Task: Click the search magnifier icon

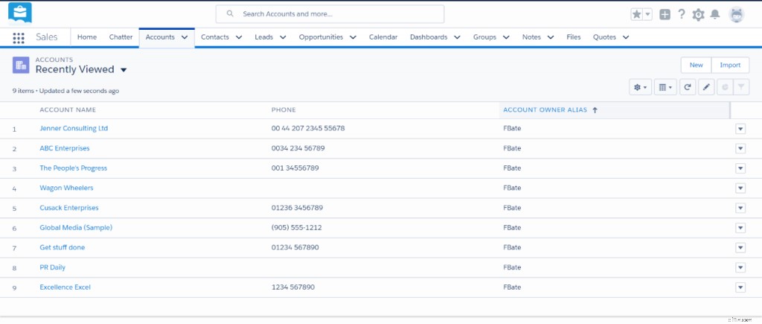Action: [230, 13]
